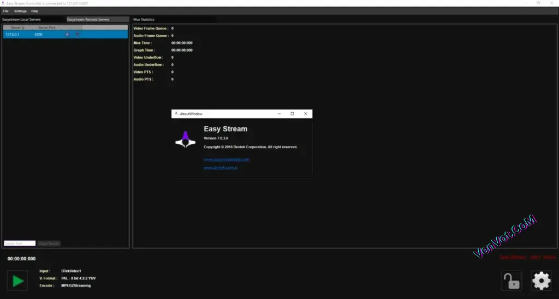
Task: Open the File menu
Action: [5, 11]
